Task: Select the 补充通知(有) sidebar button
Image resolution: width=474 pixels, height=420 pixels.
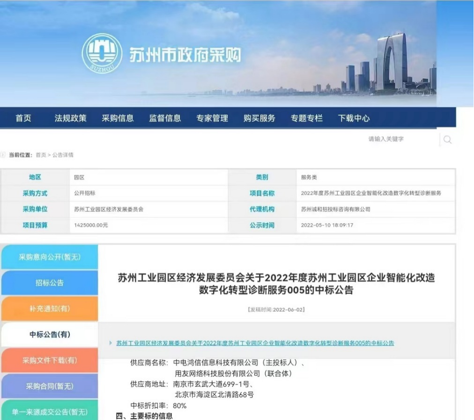Action: point(49,308)
